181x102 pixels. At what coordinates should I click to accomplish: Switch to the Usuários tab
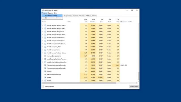tap(82, 16)
